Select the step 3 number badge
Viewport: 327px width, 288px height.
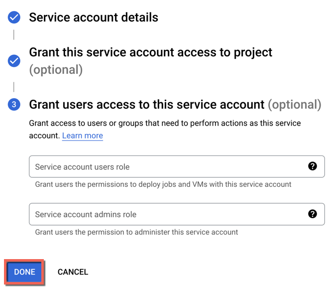point(14,105)
